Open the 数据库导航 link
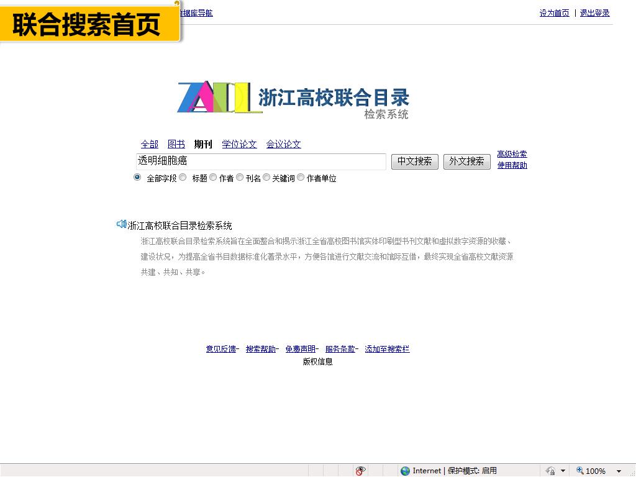The width and height of the screenshot is (636, 477). click(196, 13)
